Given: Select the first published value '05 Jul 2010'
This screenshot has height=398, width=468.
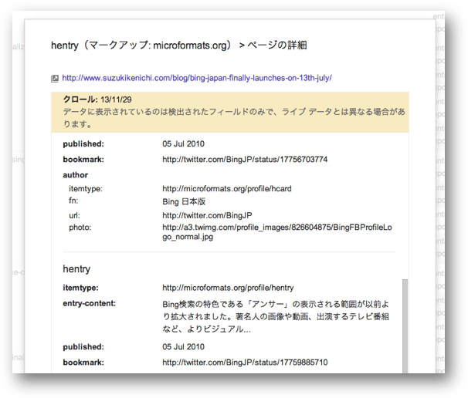Looking at the screenshot, I should click(x=183, y=143).
